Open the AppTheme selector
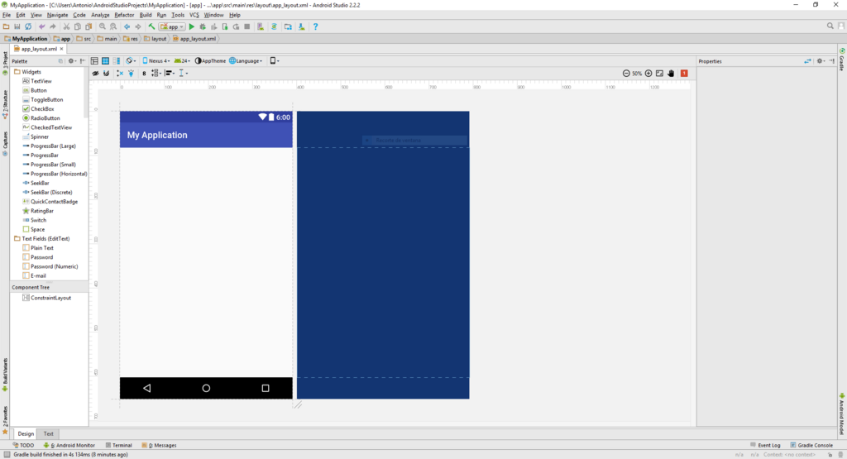This screenshot has height=459, width=847. (210, 61)
